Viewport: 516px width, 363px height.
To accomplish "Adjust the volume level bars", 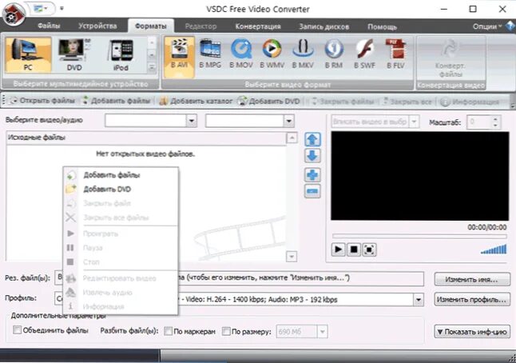I will coord(494,249).
